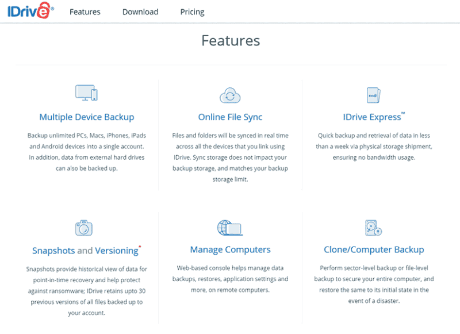Click the Clone/Computer Backup heading
460x334 pixels.
point(374,249)
